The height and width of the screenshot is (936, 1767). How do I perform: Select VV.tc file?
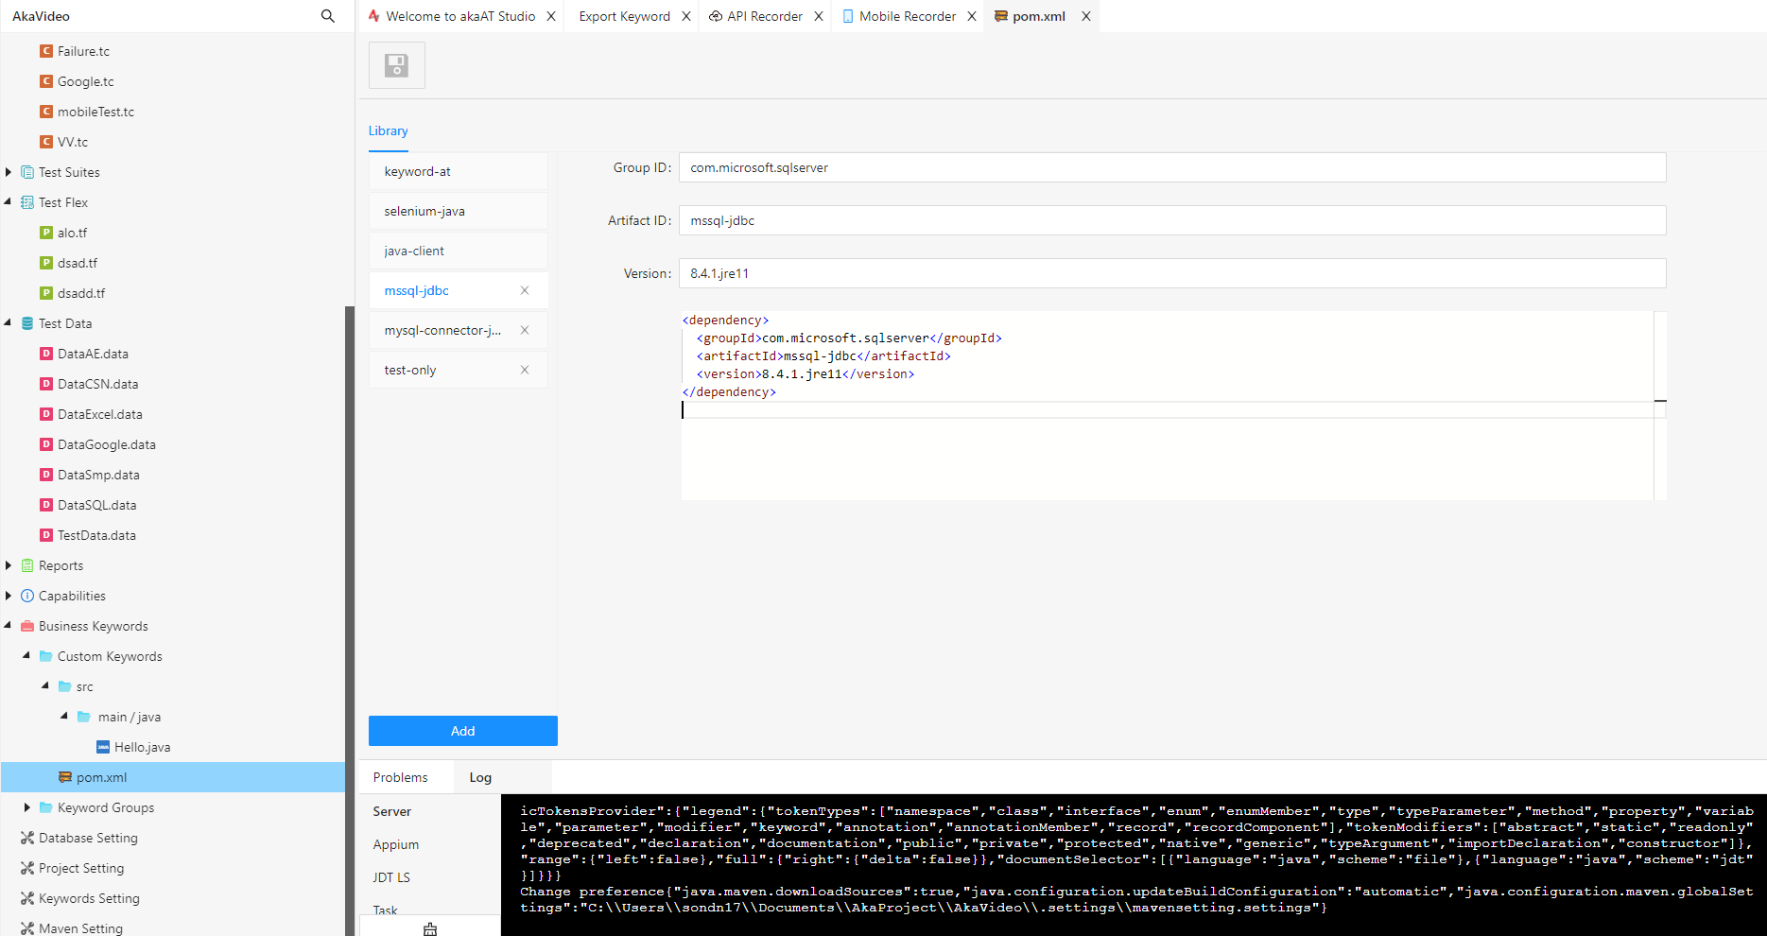click(x=72, y=142)
